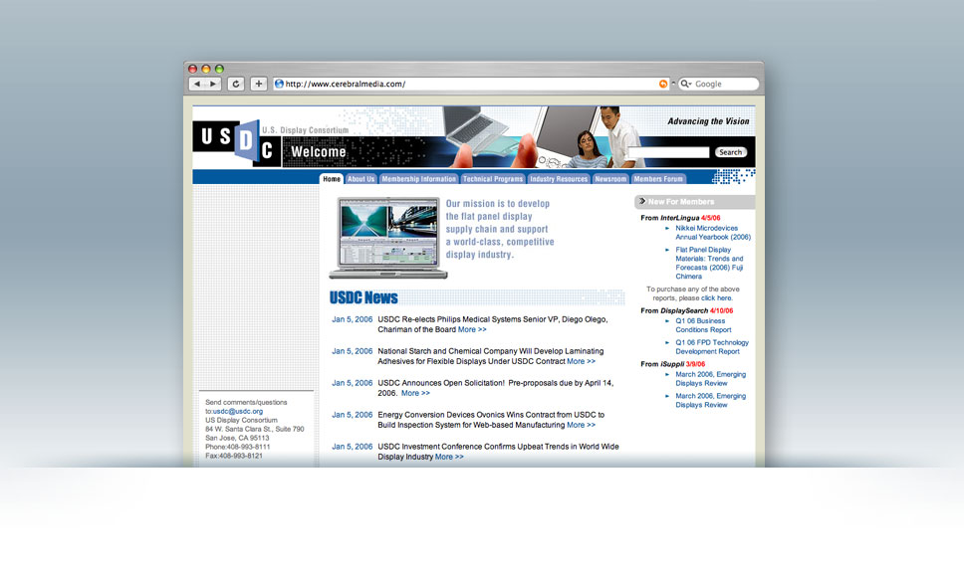This screenshot has width=964, height=577.
Task: Click the magnifier icon in Google search box
Action: point(685,85)
